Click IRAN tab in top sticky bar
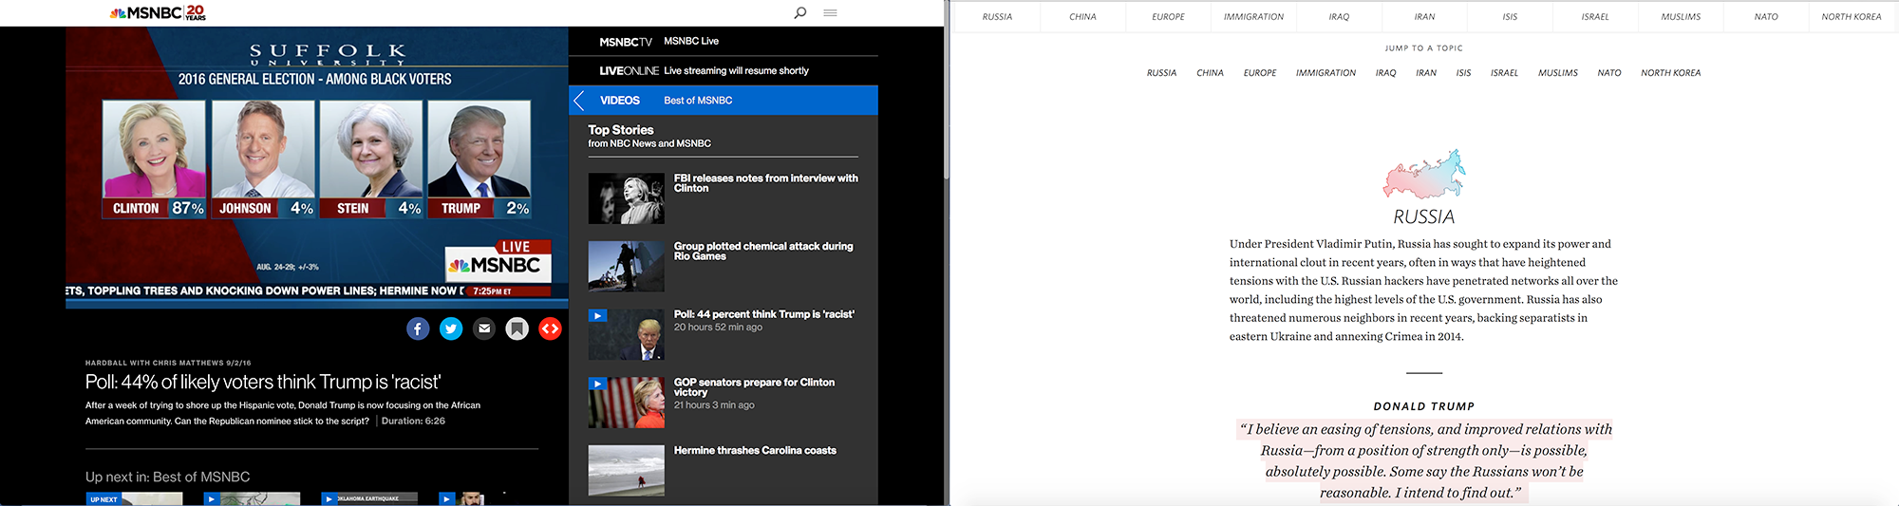Screen dimensions: 1899x506 (x=1424, y=16)
